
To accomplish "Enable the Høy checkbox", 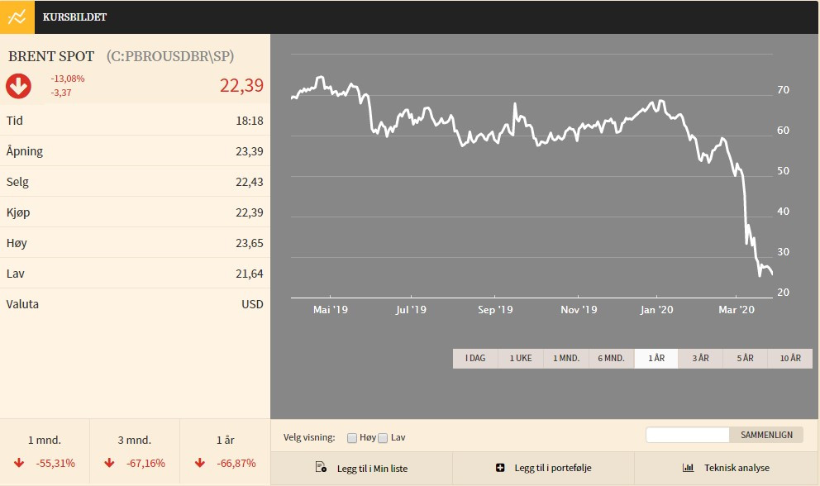I will click(x=352, y=437).
